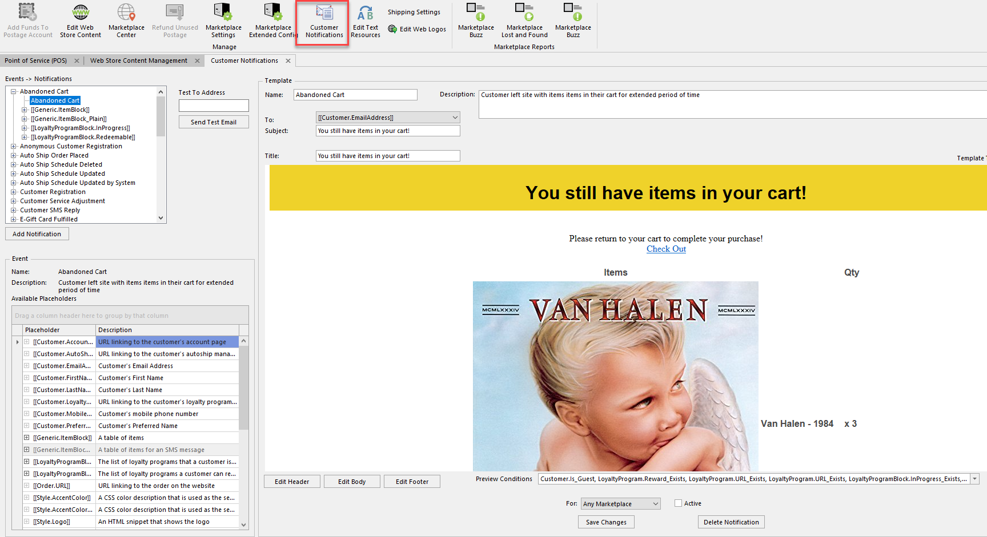Sort by Placeholder column header
987x537 pixels.
[x=59, y=330]
